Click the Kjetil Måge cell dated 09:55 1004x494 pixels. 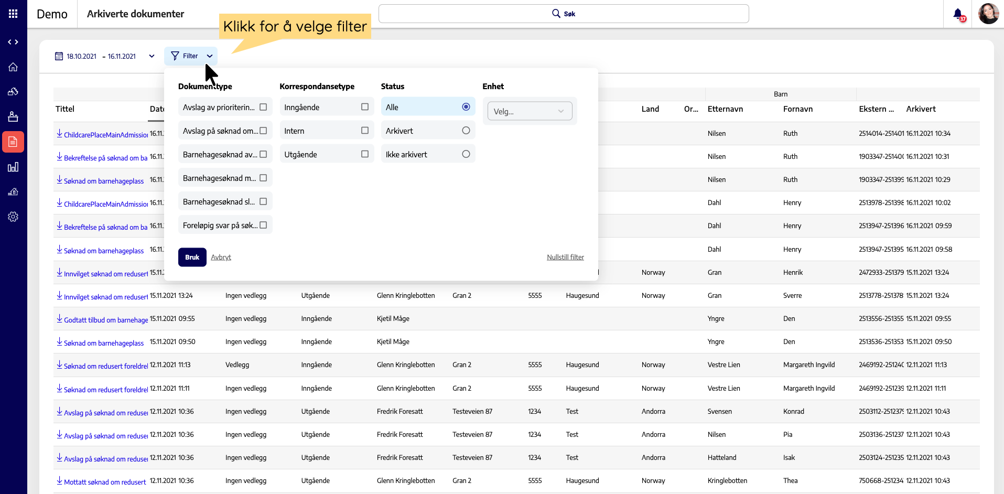(x=393, y=318)
